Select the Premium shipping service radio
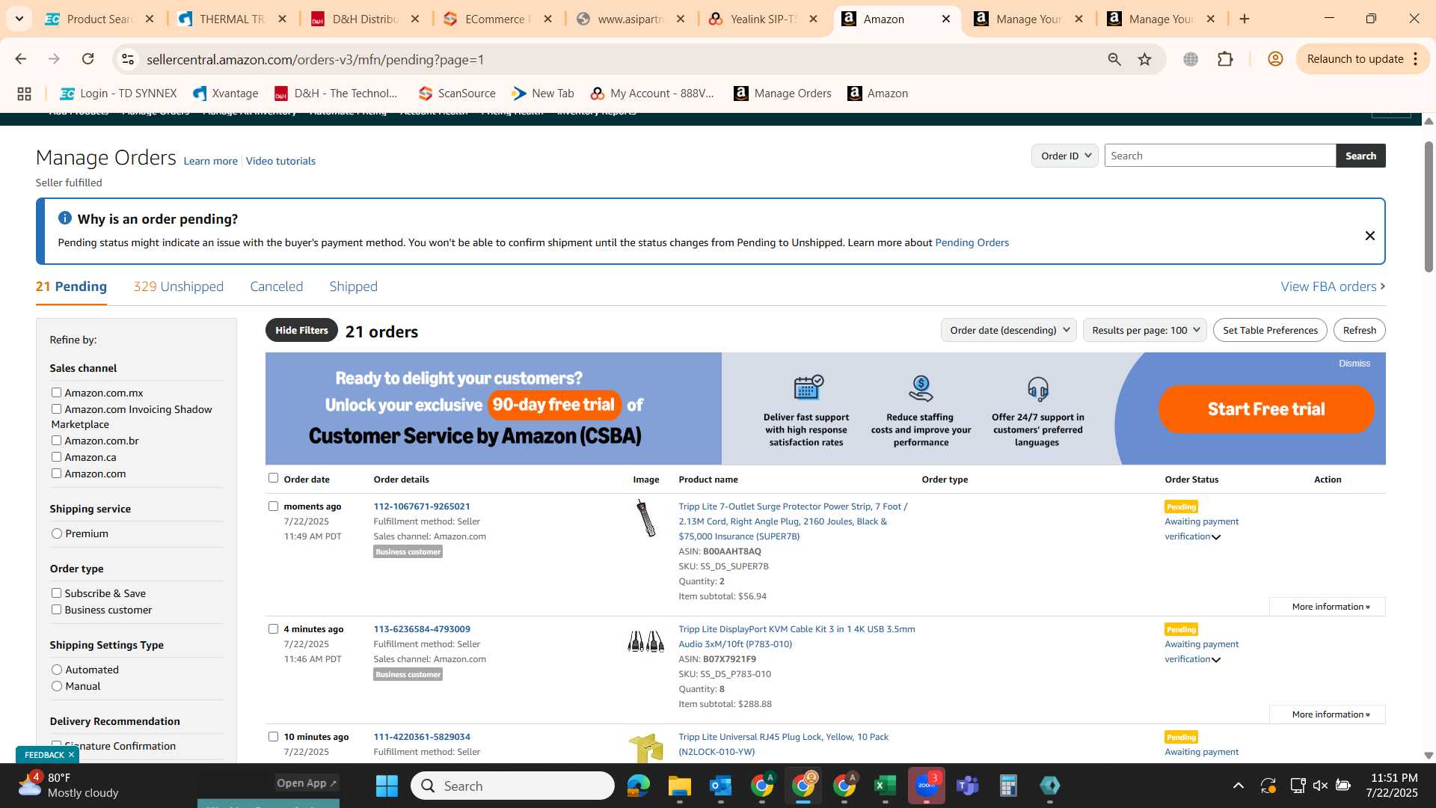The image size is (1436, 808). (57, 533)
